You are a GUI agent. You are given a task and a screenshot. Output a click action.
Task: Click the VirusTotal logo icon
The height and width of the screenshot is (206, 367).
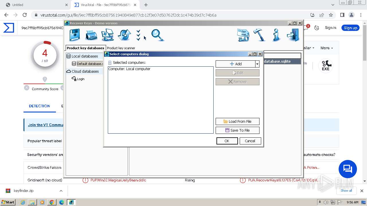tap(9, 28)
